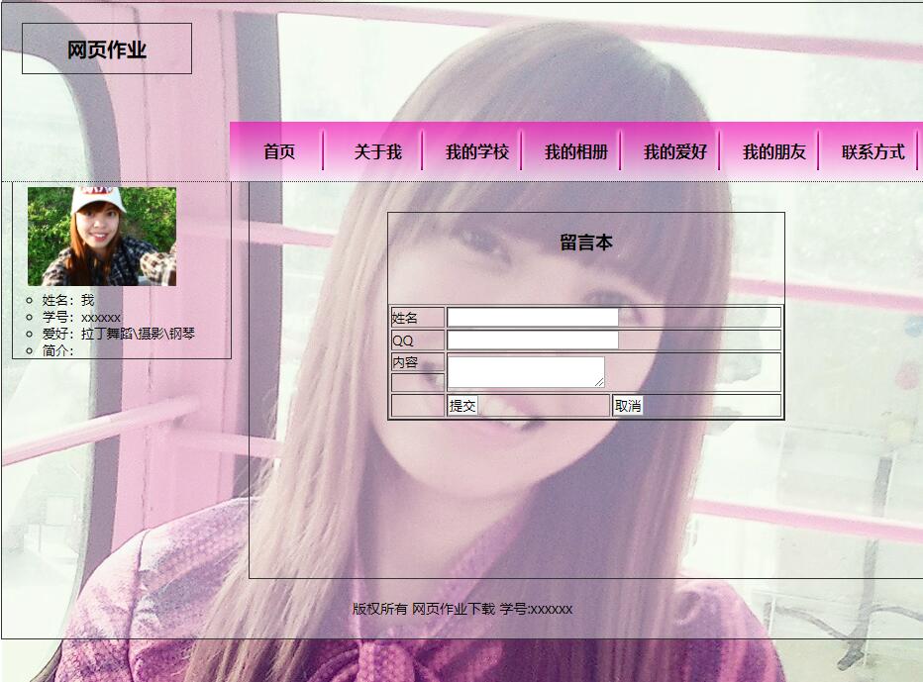Click the 学号: xxxxxx list entry

[x=81, y=317]
